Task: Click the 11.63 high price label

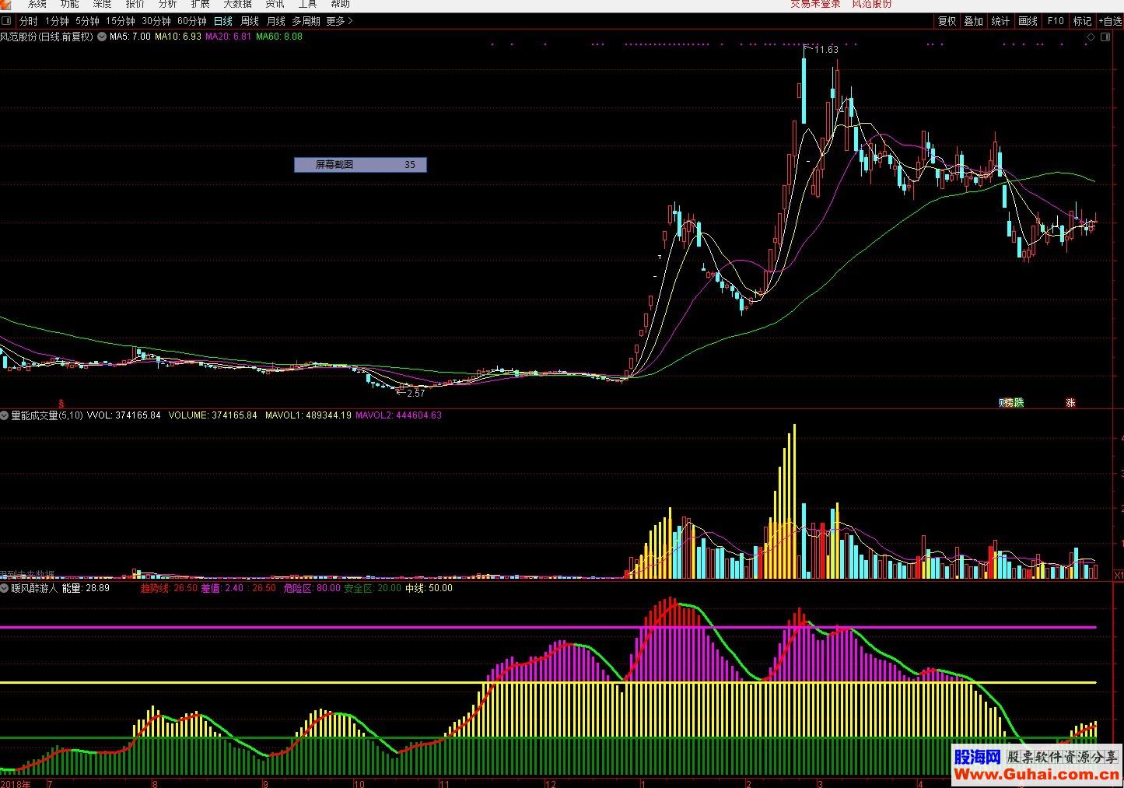Action: (826, 49)
